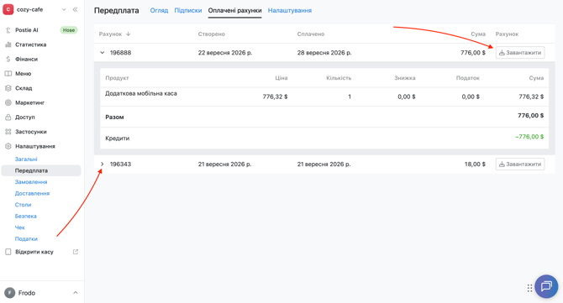Click the Frodo user avatar
Viewport: 563px width, 303px height.
10,293
